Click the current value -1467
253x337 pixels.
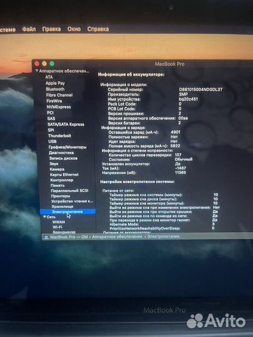[x=181, y=168]
